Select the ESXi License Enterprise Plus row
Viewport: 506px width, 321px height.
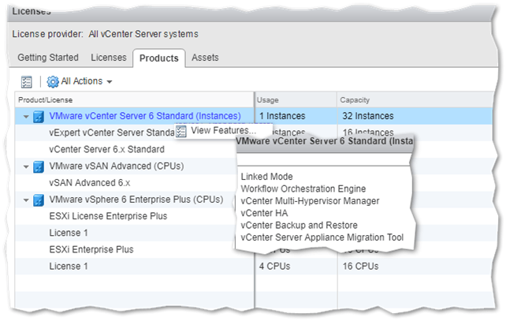pyautogui.click(x=108, y=216)
